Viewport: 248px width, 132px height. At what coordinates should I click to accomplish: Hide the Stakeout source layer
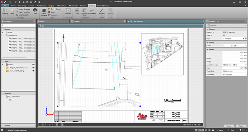tap(33, 64)
